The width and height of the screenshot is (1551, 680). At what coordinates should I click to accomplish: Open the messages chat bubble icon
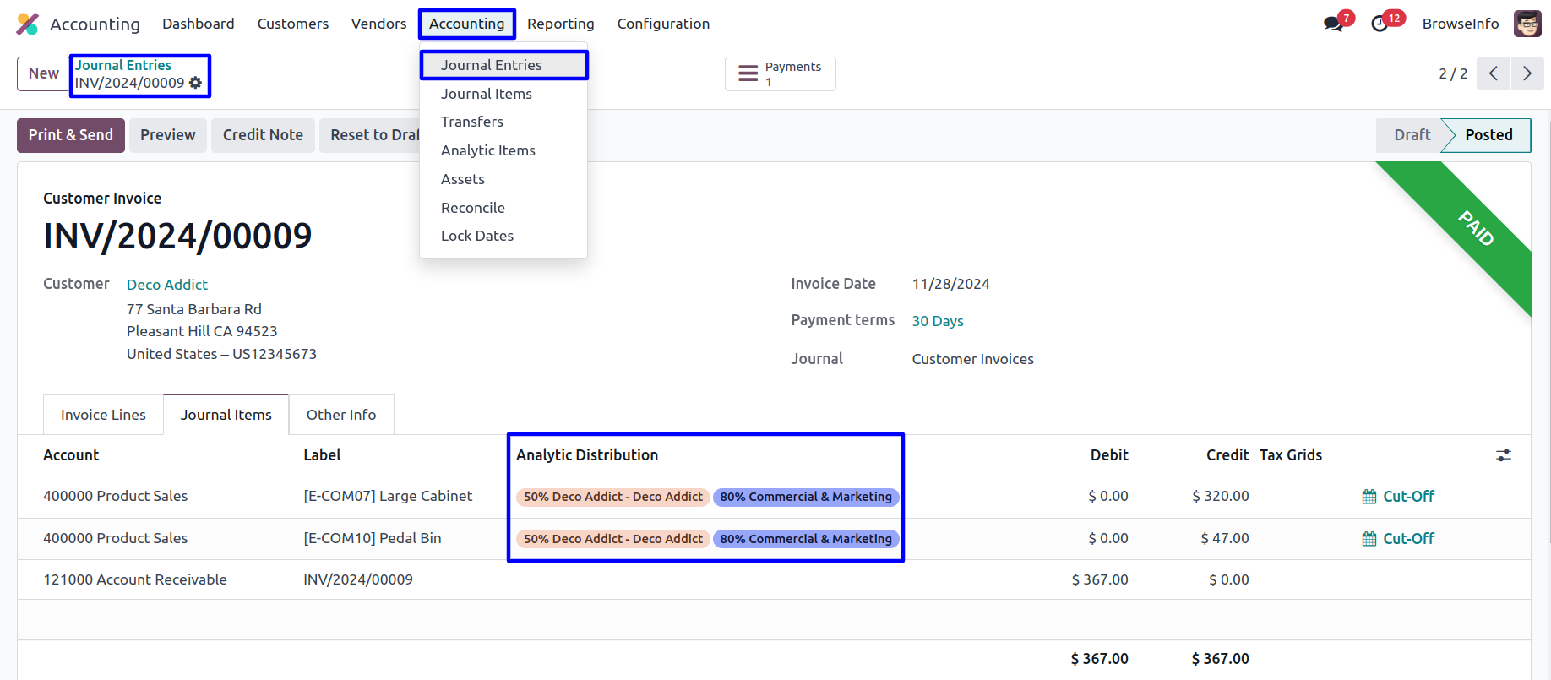pyautogui.click(x=1334, y=24)
